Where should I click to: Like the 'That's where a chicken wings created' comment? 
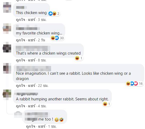pos(20,60)
